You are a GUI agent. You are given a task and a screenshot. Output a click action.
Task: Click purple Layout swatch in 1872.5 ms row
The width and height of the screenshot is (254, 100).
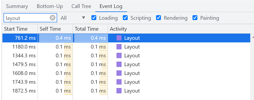[119, 91]
